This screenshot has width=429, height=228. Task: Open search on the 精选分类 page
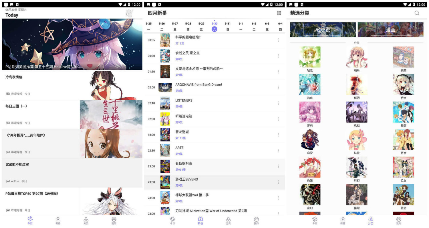[x=417, y=13]
